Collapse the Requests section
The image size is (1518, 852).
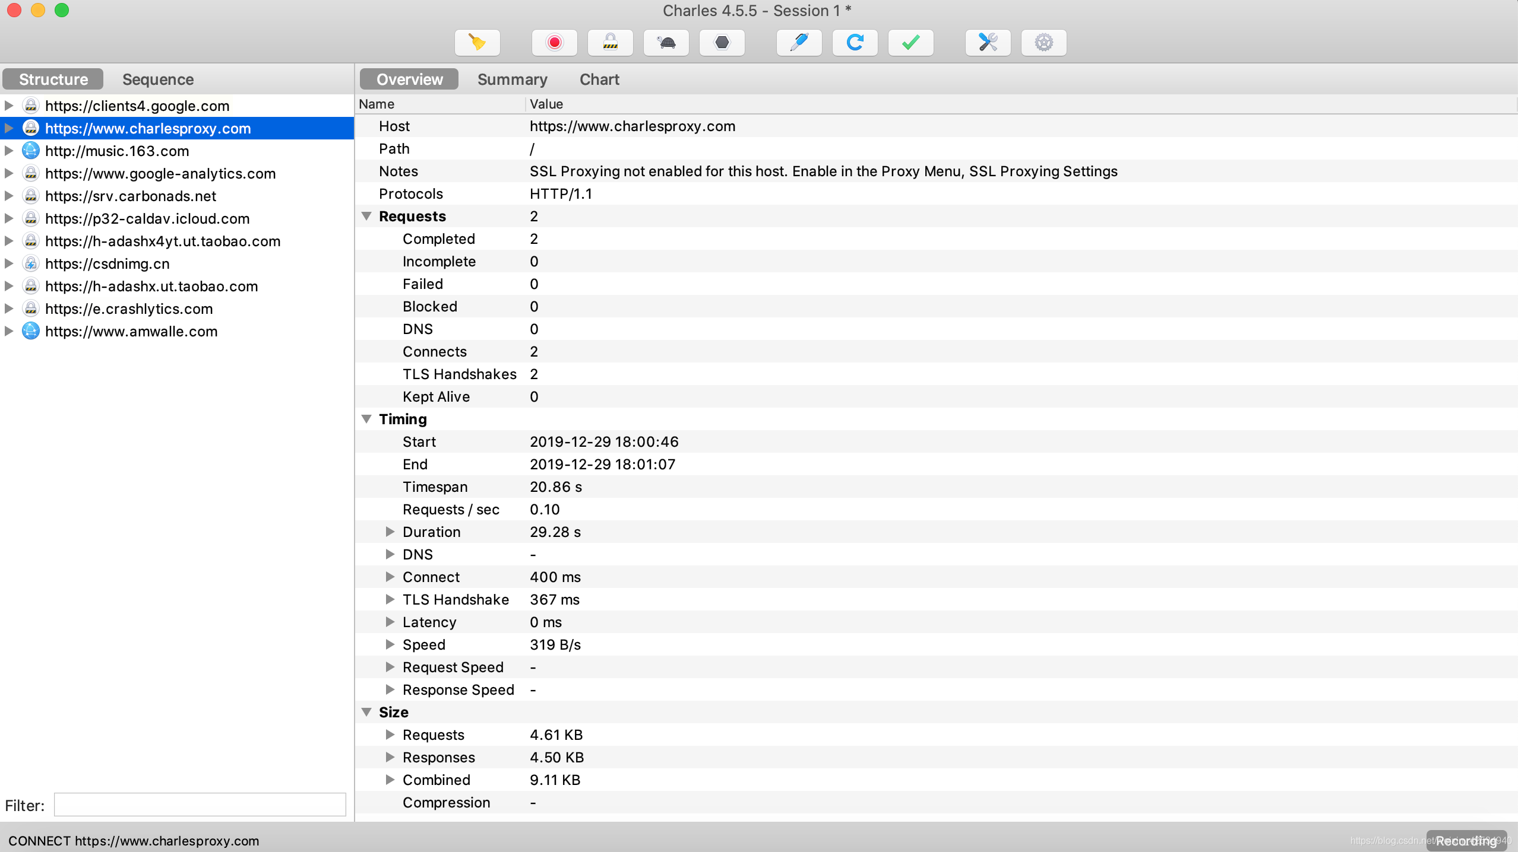pyautogui.click(x=366, y=216)
